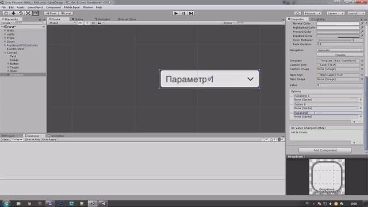Screen dimensions: 368x207
Task: Select the Rotate tool
Action: 21,13
